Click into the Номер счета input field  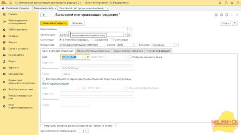82,45
